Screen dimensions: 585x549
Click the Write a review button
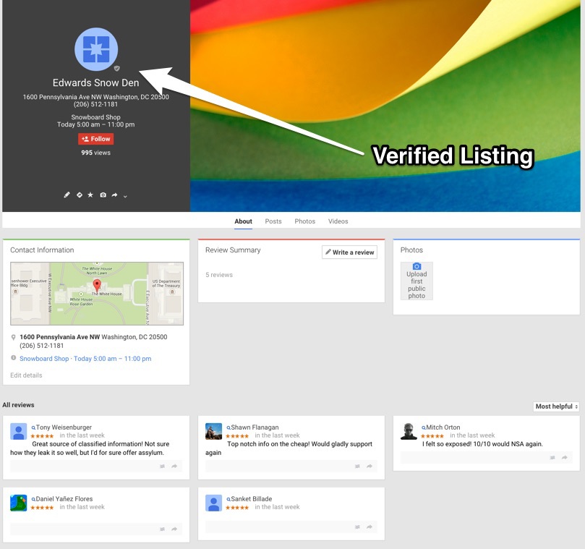pyautogui.click(x=348, y=252)
